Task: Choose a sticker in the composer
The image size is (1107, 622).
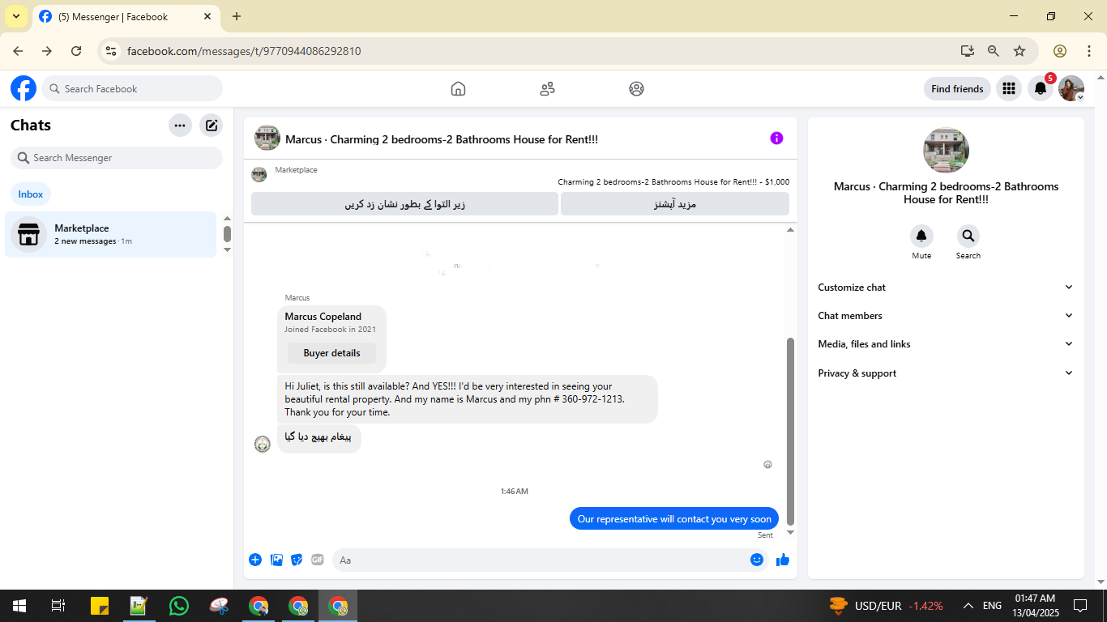Action: (x=297, y=560)
